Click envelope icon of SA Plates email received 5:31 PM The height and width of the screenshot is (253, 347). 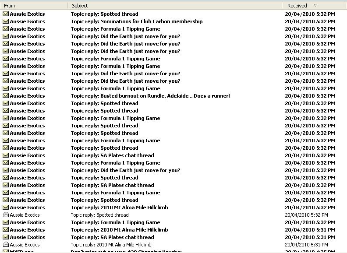click(6, 237)
